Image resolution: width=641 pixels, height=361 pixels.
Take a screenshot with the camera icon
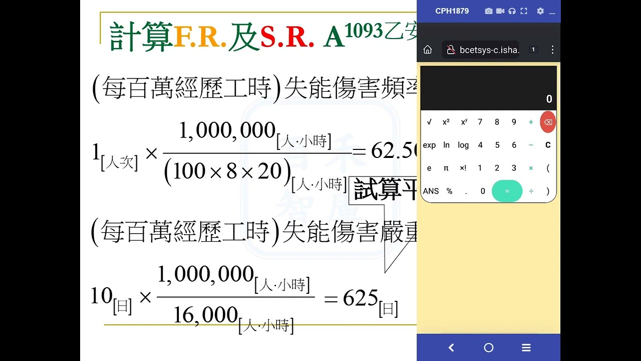point(489,11)
